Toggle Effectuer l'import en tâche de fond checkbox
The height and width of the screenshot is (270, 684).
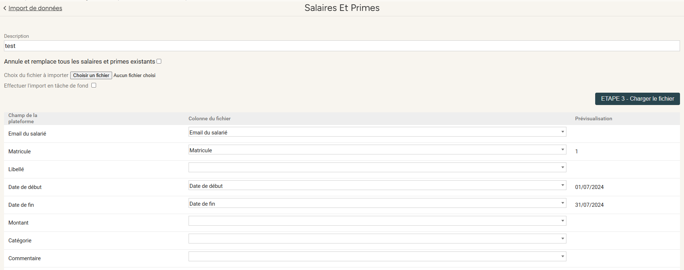point(94,85)
